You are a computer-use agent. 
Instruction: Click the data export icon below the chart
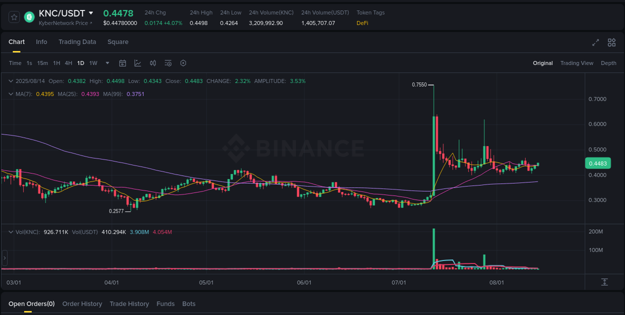[604, 282]
